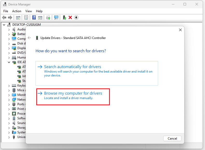Click the 'Monit' category label

pyautogui.click(x=22, y=95)
